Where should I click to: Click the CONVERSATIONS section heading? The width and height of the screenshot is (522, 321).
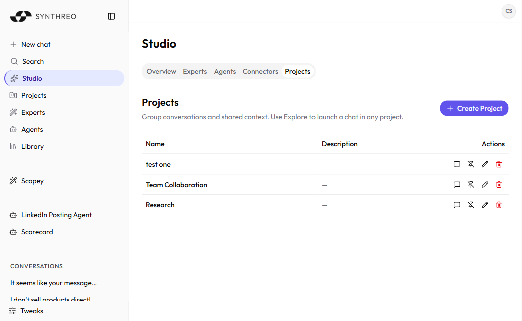(x=36, y=266)
